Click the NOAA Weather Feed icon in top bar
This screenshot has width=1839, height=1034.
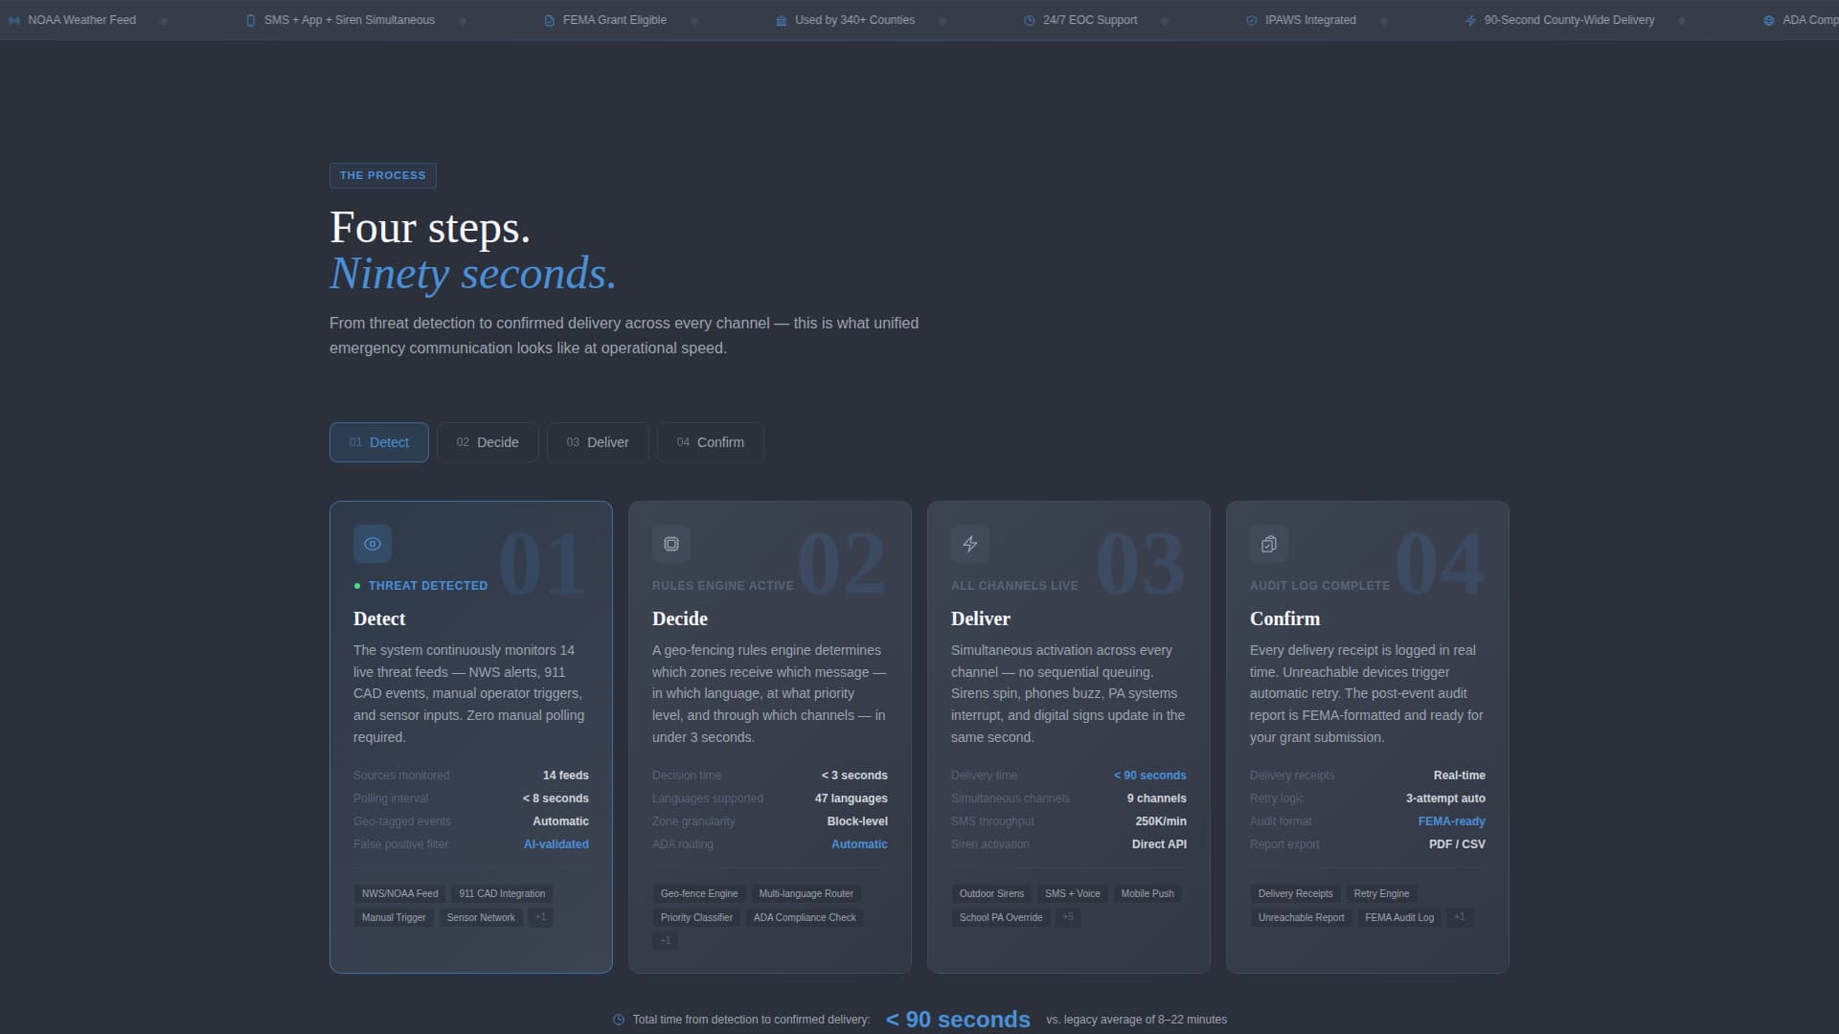(x=14, y=19)
